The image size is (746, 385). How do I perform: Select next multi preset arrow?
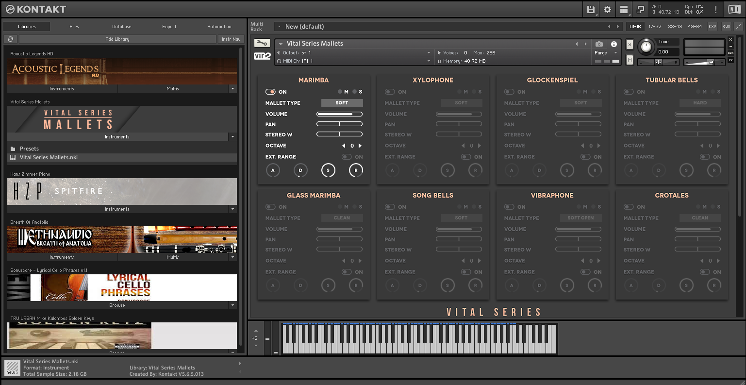(x=617, y=27)
